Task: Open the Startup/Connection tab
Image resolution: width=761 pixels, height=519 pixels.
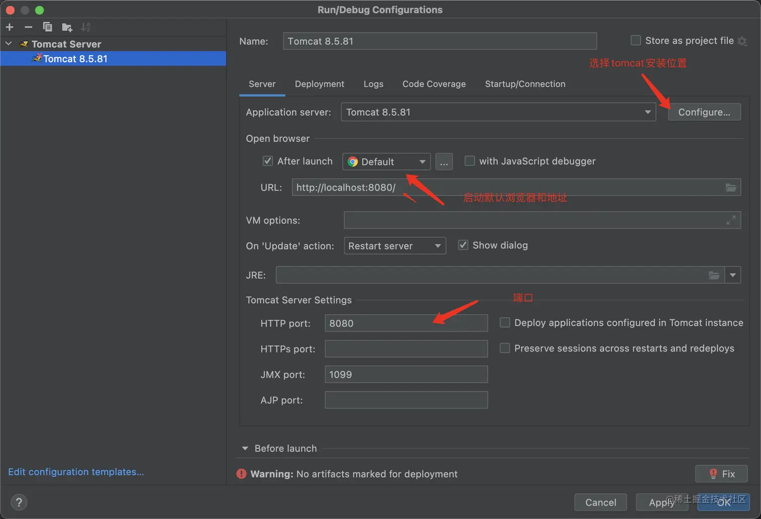Action: [525, 84]
